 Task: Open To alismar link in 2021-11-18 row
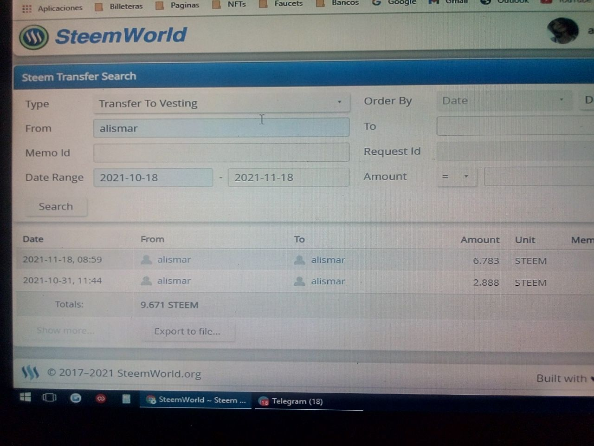pos(328,260)
